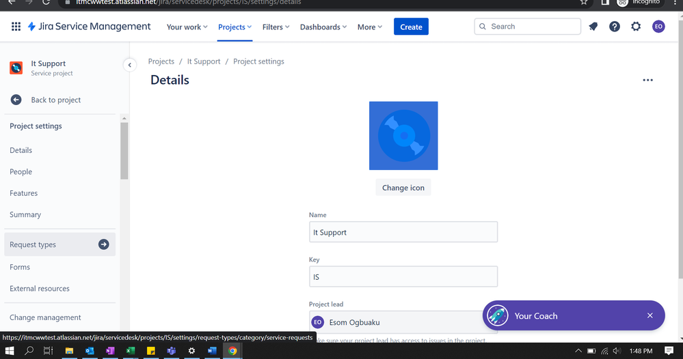Open the notifications bell icon
Screen dimensions: 683x359
click(x=593, y=27)
